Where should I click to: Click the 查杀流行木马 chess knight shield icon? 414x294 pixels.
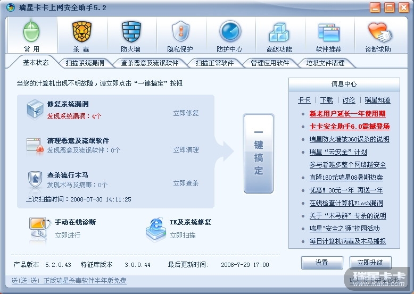(x=35, y=179)
